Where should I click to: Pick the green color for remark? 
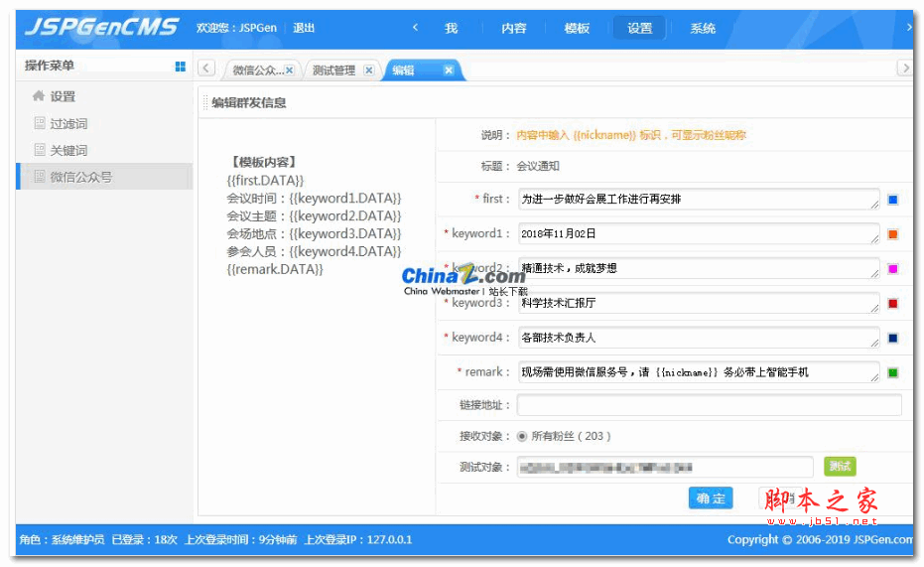(x=893, y=372)
